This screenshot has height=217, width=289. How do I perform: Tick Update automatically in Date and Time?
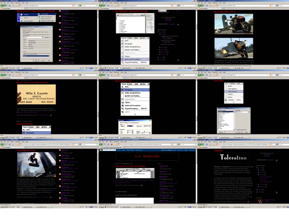point(236,130)
